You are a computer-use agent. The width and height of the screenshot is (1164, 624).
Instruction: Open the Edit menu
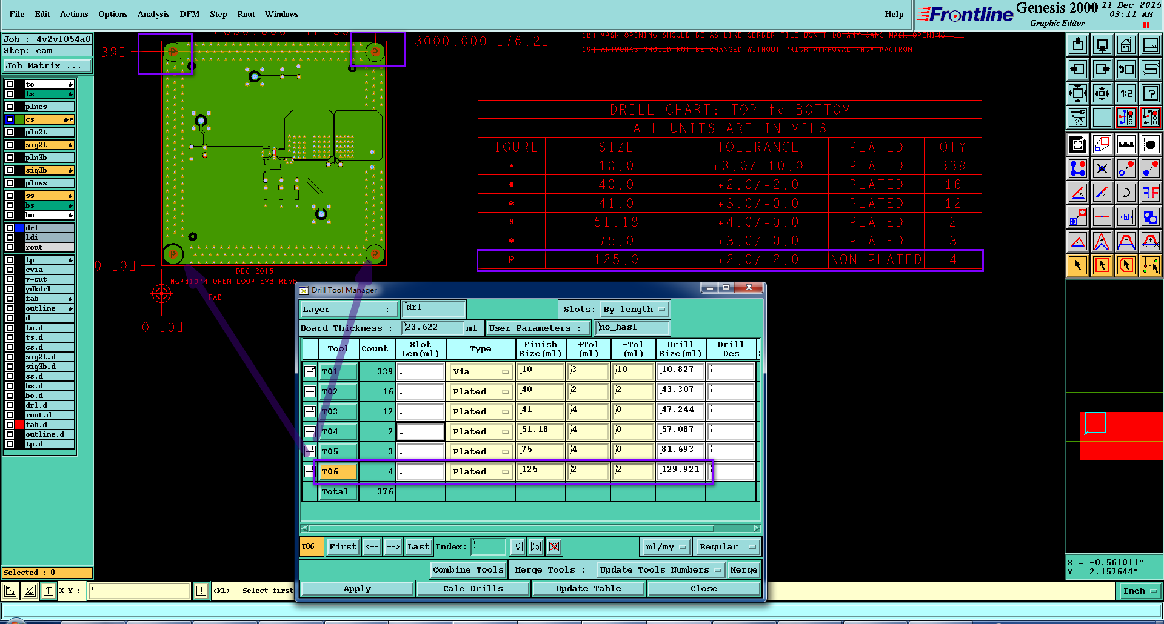tap(42, 14)
